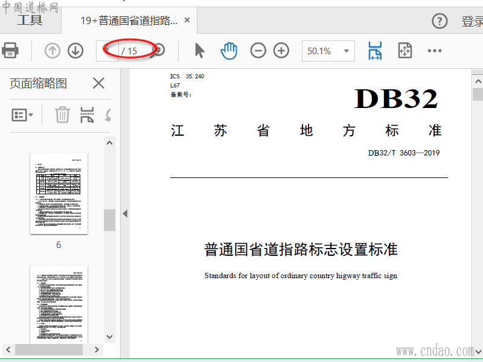Click thumbnail panel scroll down arrow
483x362 pixels.
tap(109, 337)
